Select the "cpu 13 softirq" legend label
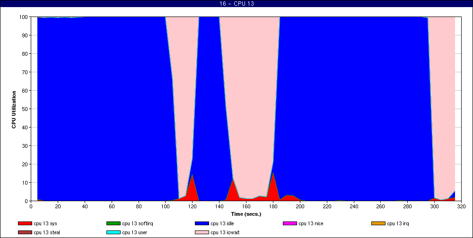Screen dimensions: 473x238 point(137,223)
